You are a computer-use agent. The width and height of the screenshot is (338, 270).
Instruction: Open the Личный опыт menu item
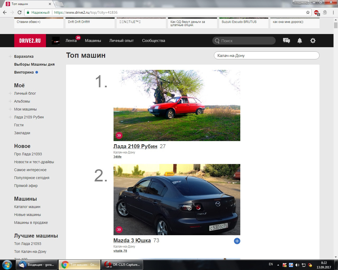121,41
